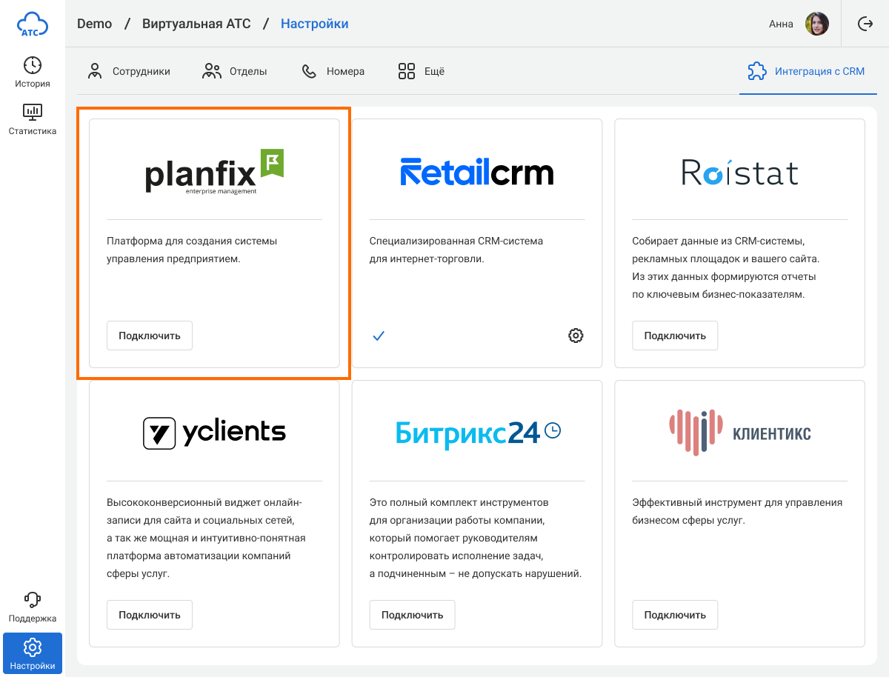Open the Settings section in the sidebar
This screenshot has height=677, width=889.
[32, 653]
